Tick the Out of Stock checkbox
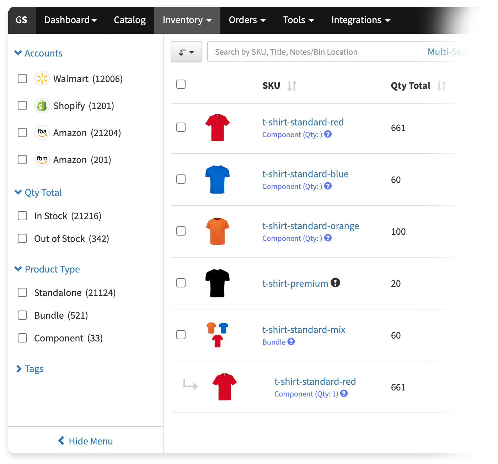Image resolution: width=498 pixels, height=464 pixels. (22, 238)
